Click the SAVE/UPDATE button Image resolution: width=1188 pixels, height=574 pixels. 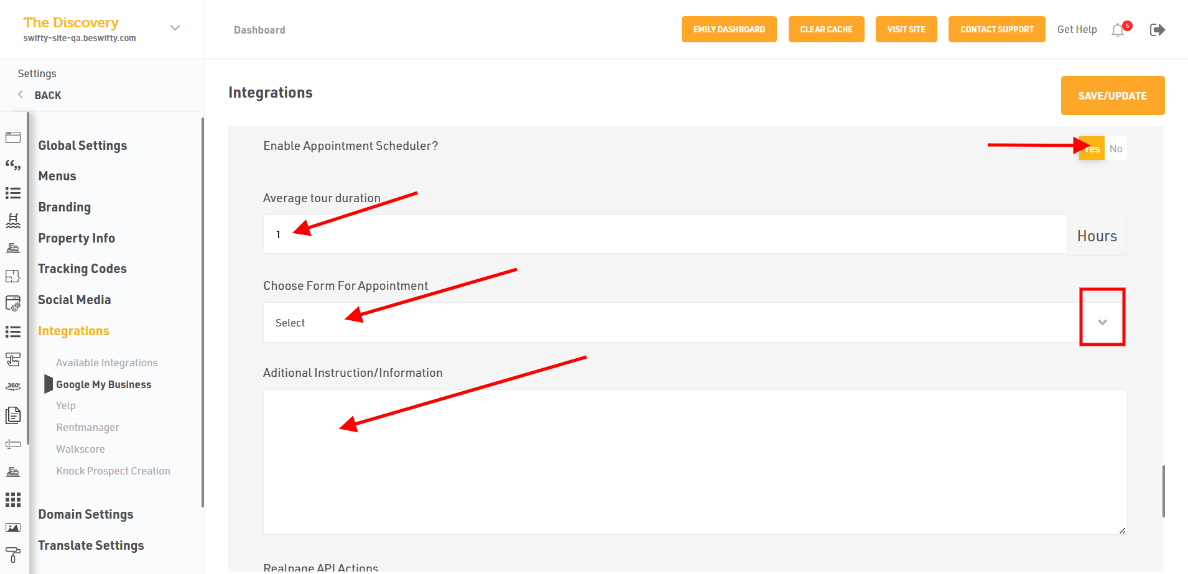(x=1112, y=96)
